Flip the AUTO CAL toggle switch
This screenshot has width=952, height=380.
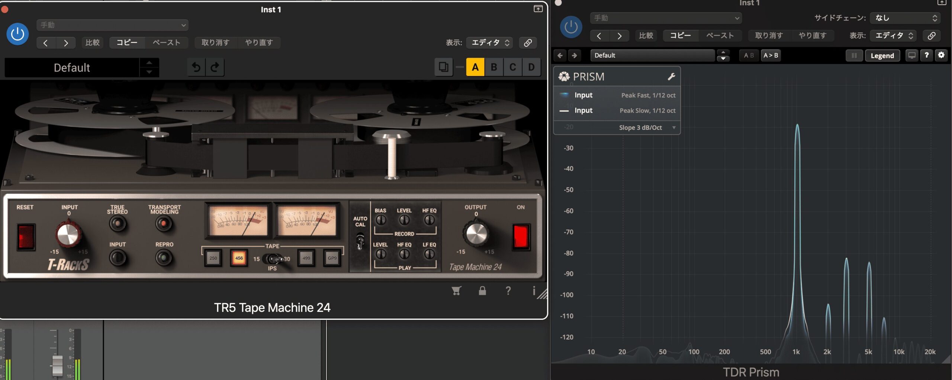(x=360, y=241)
